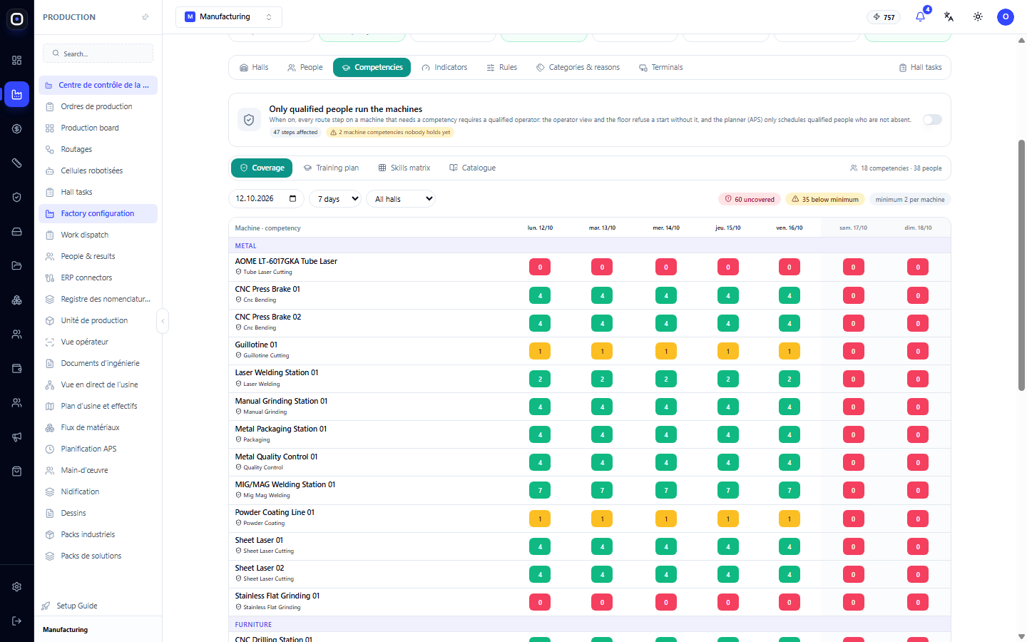Switch to the People tab
The height and width of the screenshot is (642, 1027).
coord(305,68)
